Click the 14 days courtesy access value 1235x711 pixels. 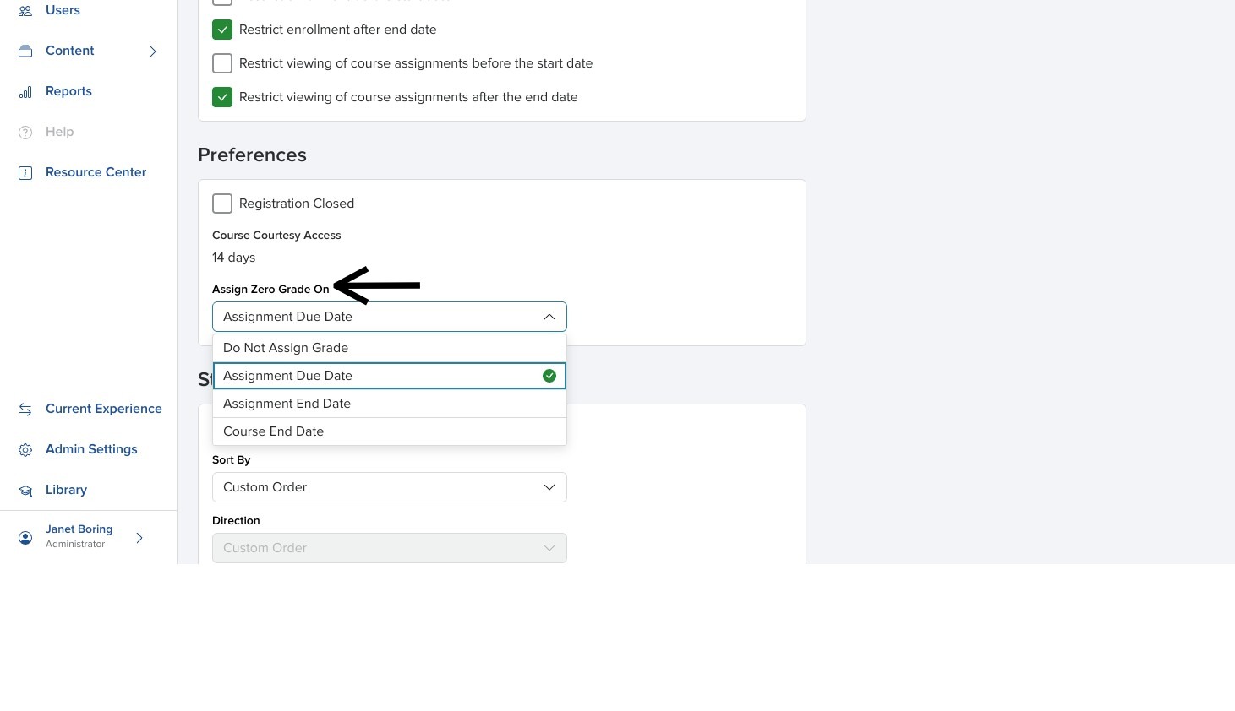(233, 258)
